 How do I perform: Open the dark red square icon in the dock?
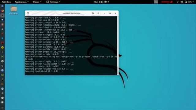[x=2, y=43]
